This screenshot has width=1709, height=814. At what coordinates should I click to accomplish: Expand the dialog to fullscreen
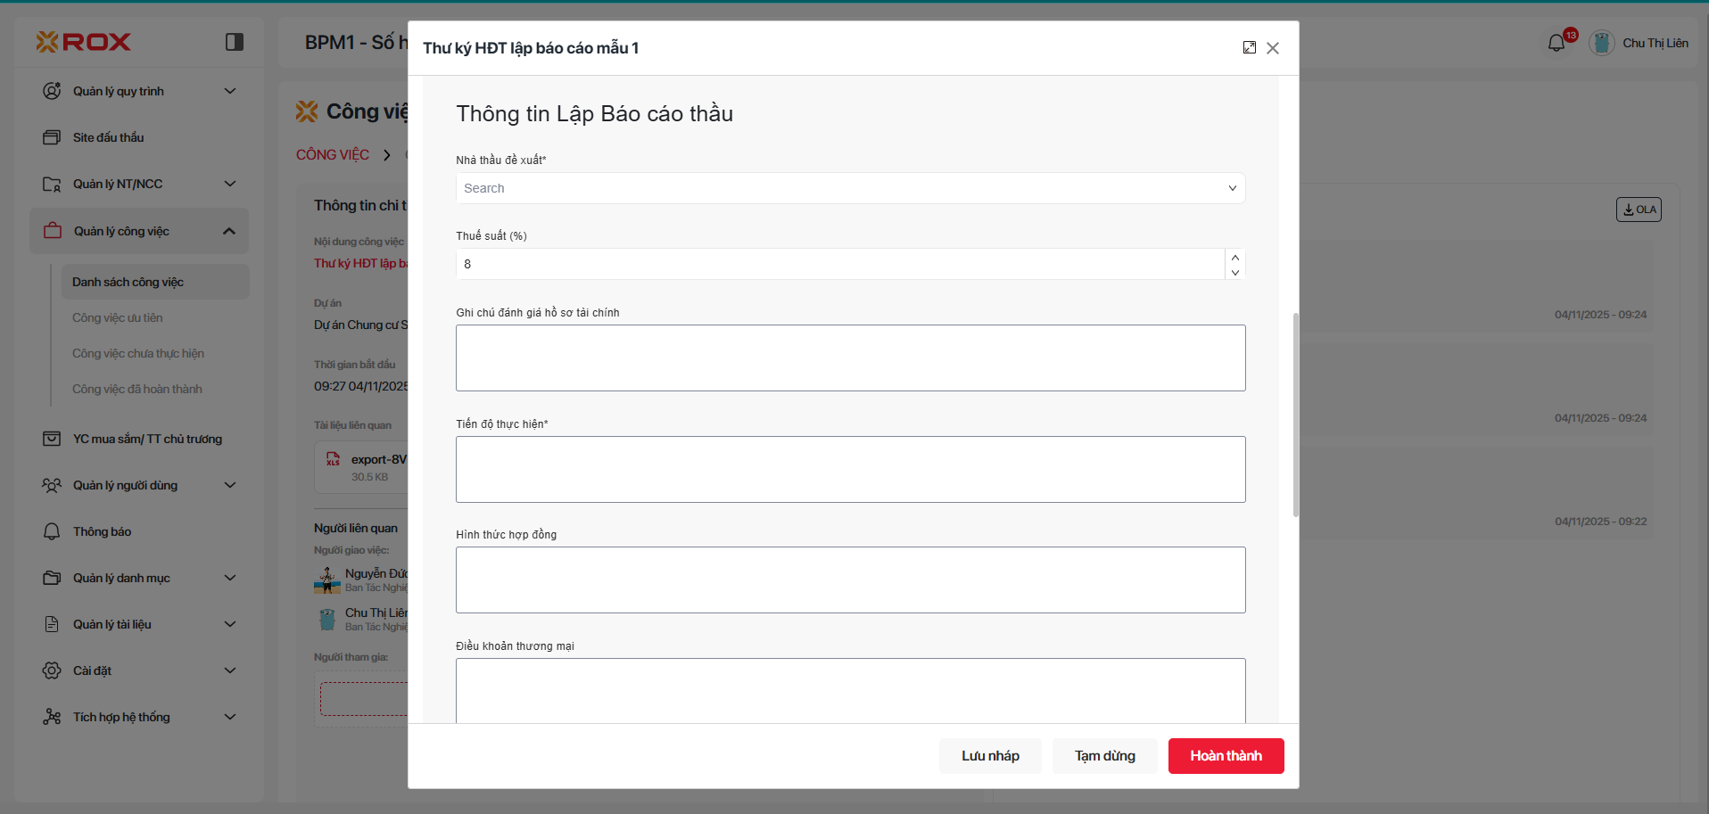(1249, 48)
